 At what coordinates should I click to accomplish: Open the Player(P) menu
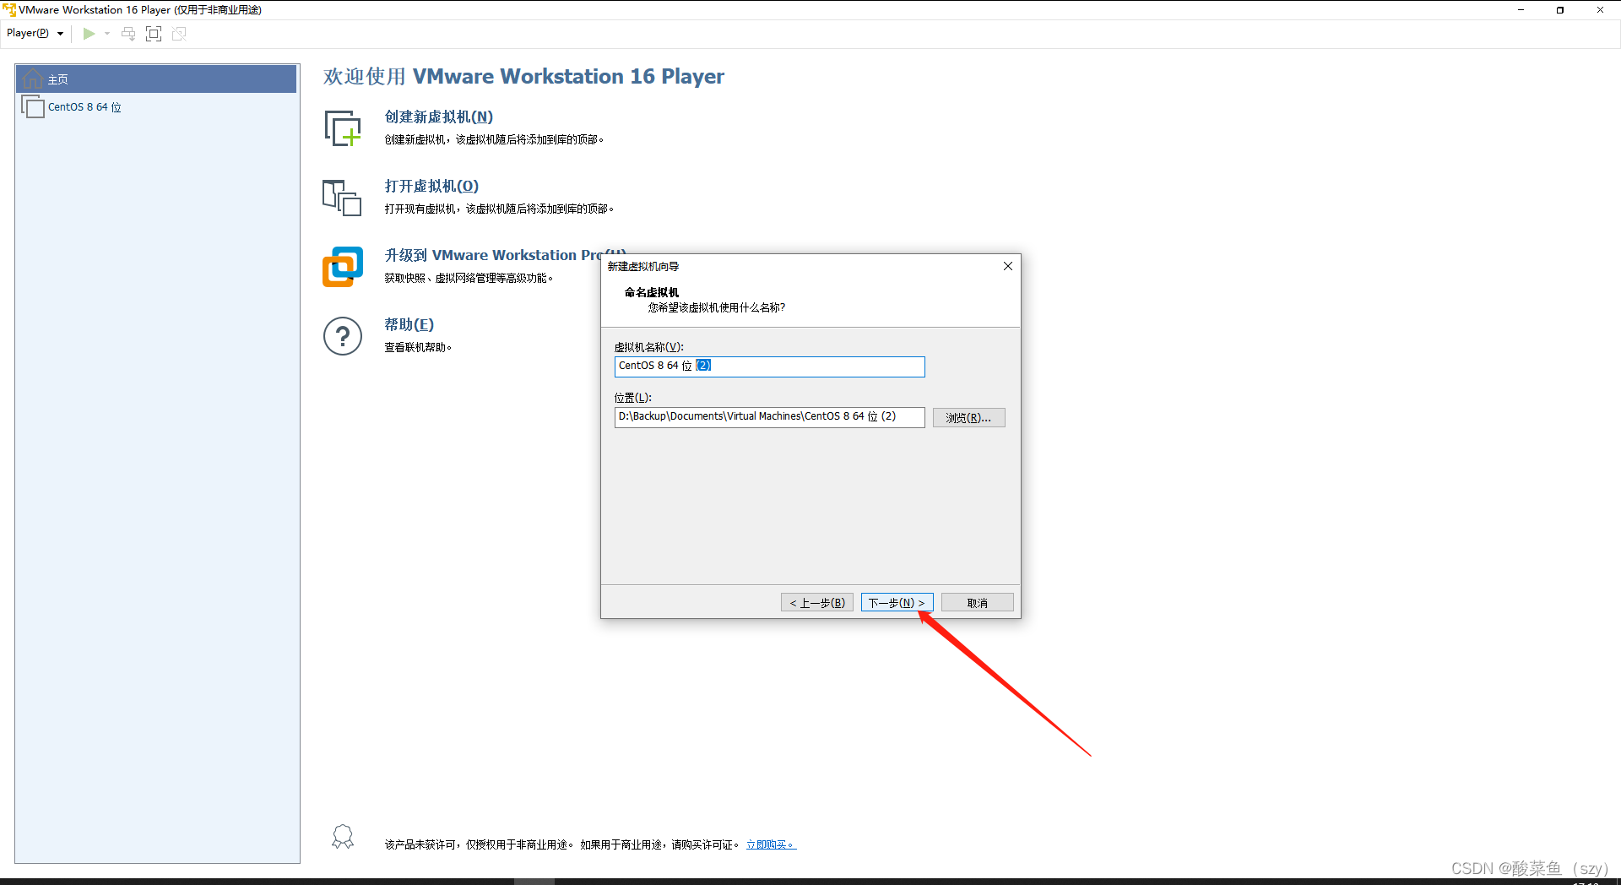35,33
